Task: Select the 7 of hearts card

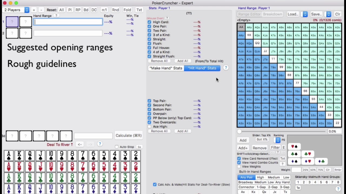Action: (x=83, y=167)
